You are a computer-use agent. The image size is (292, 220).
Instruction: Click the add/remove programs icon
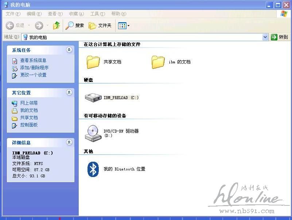tap(15, 68)
